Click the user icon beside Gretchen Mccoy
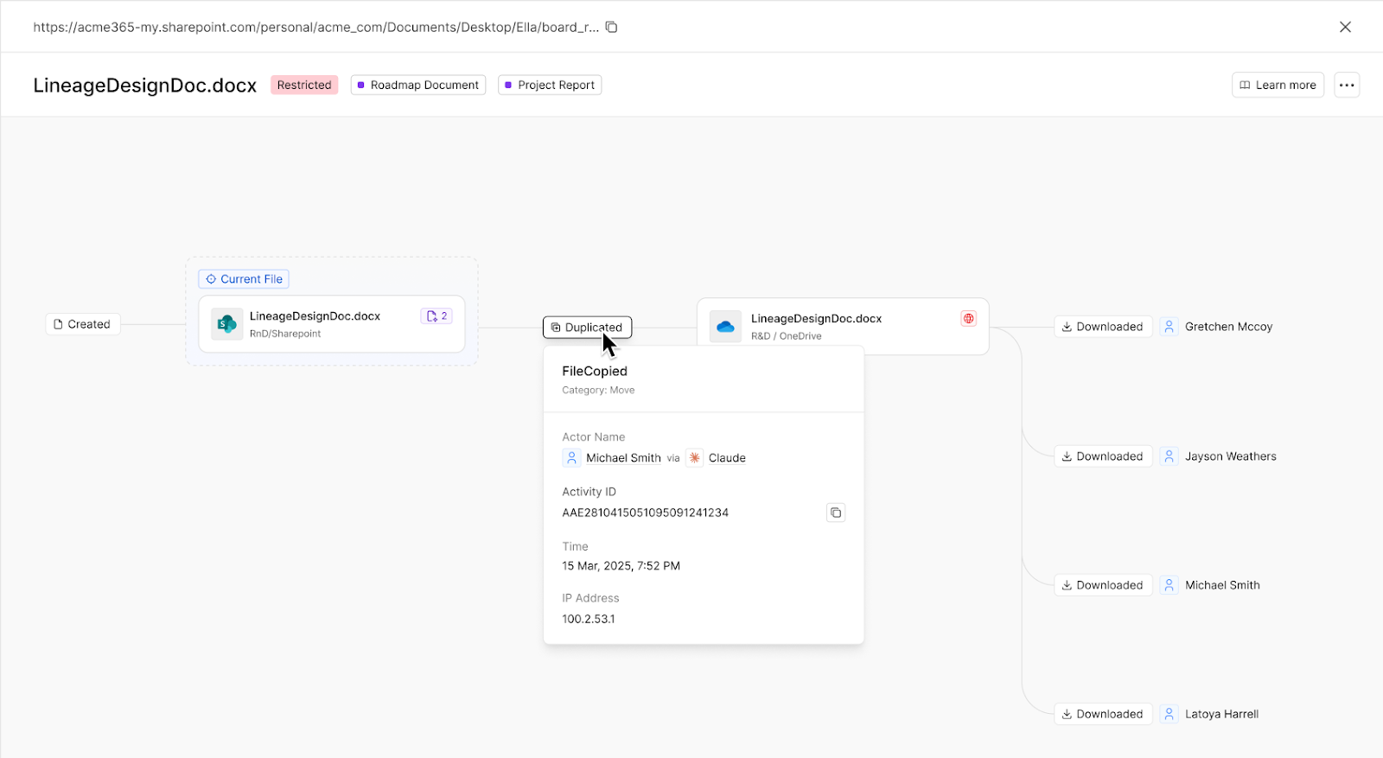The width and height of the screenshot is (1383, 758). 1169,327
